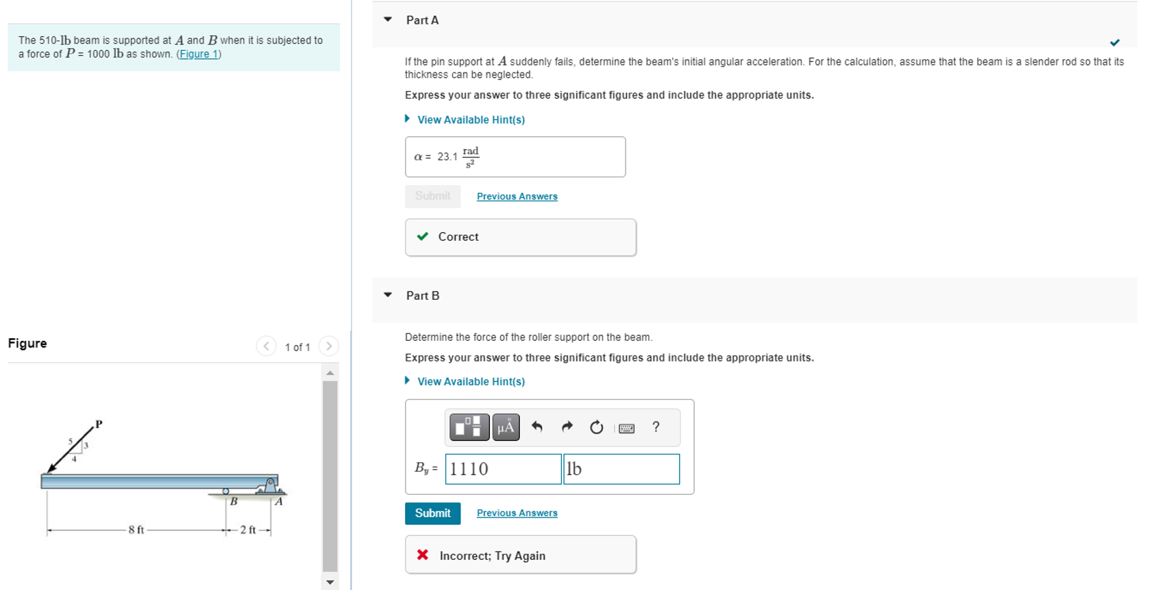Collapse the Part A section
Viewport: 1149px width, 590px height.
coord(388,21)
